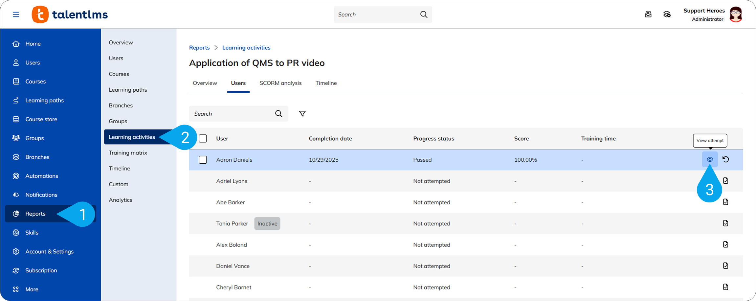Click the Course store icon

16,119
